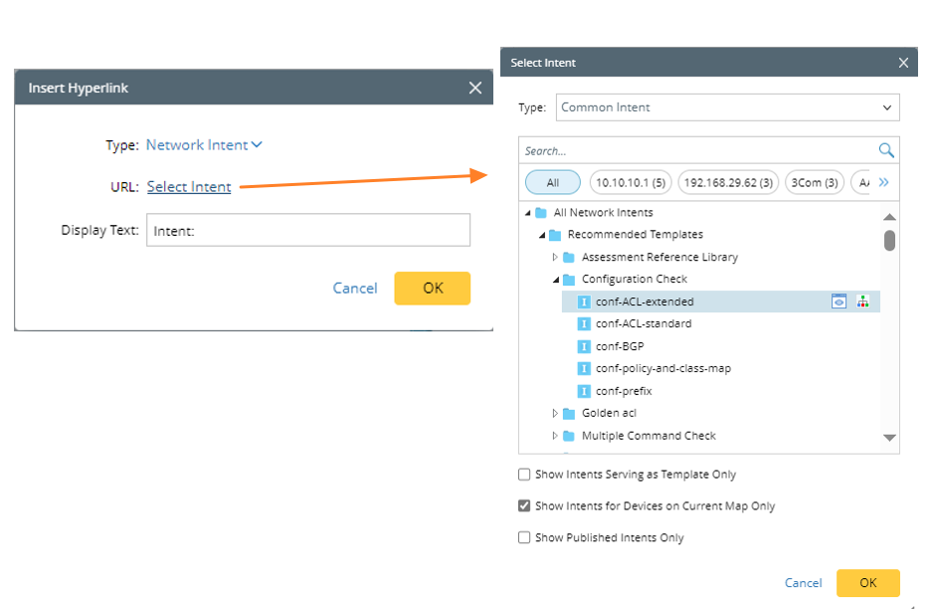Open the Network Intent type dropdown
This screenshot has width=930, height=609.
click(x=204, y=145)
